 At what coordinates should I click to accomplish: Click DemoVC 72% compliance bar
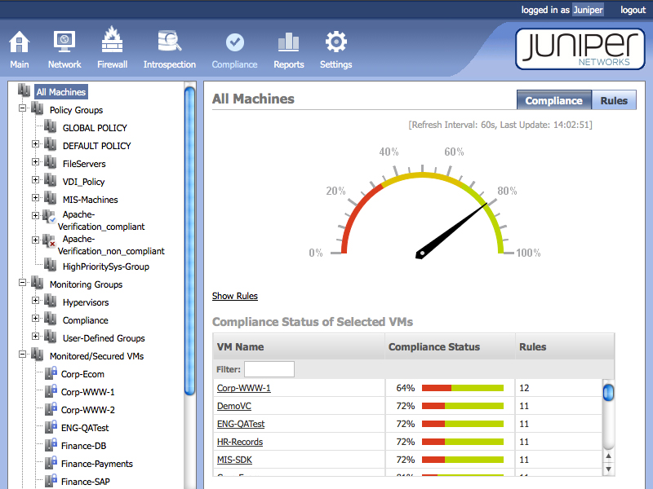pyautogui.click(x=463, y=406)
